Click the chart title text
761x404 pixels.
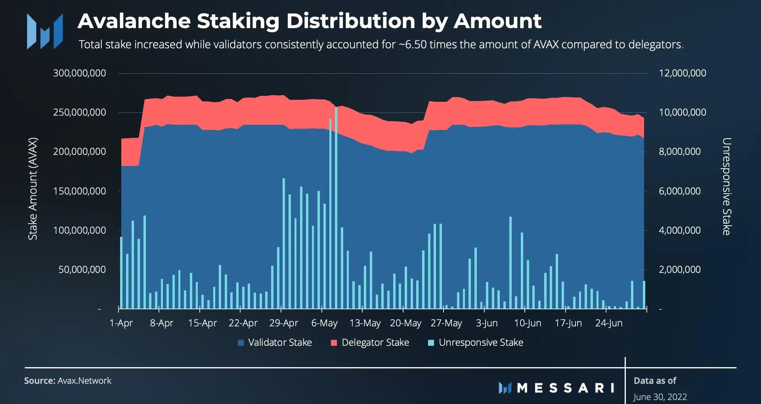tap(309, 21)
